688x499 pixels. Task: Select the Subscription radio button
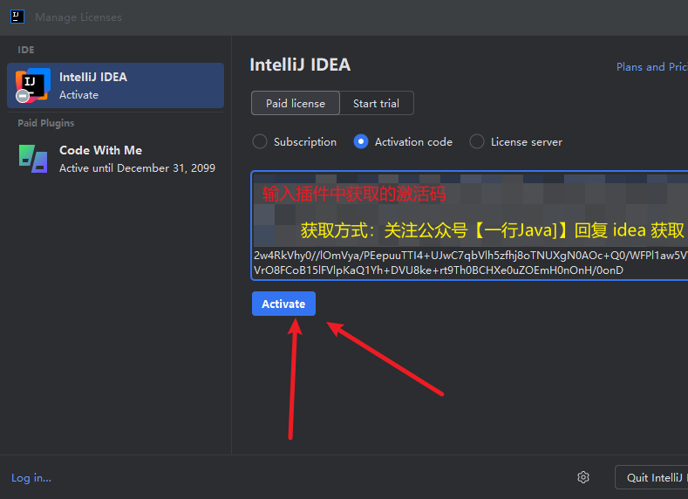click(260, 141)
